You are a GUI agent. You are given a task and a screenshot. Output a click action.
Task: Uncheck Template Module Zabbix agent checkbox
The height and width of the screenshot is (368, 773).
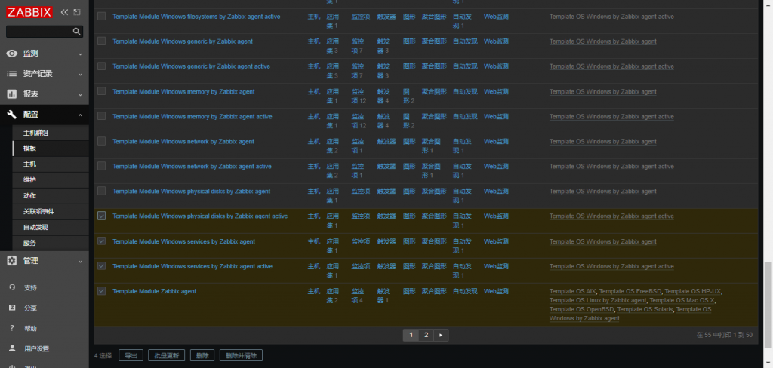click(102, 291)
